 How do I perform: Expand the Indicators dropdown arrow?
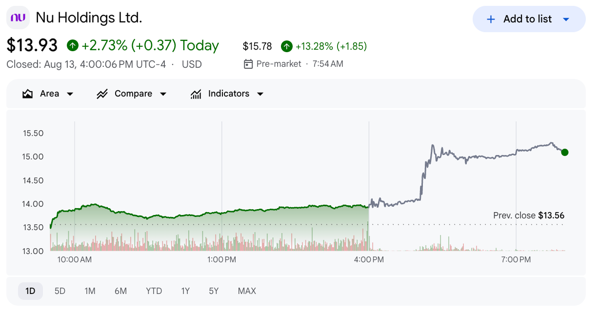click(x=260, y=94)
